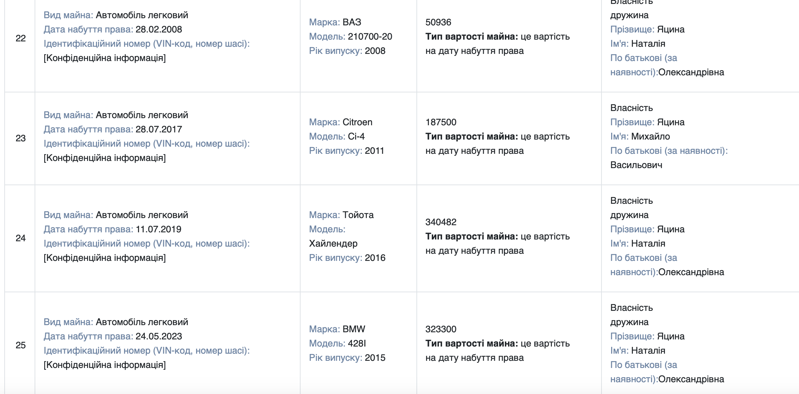Screen dimensions: 799x394
Task: Click the ВАЗ brand text
Action: point(352,22)
